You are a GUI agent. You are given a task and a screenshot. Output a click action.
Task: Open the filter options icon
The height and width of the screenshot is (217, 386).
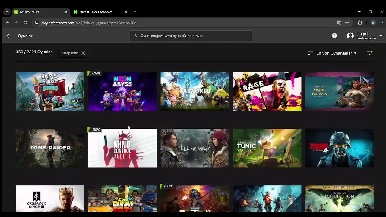369,53
